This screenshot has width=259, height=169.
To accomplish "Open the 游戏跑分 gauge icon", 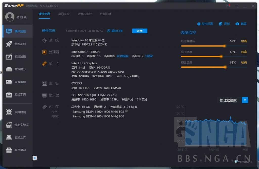I will click(x=9, y=69).
